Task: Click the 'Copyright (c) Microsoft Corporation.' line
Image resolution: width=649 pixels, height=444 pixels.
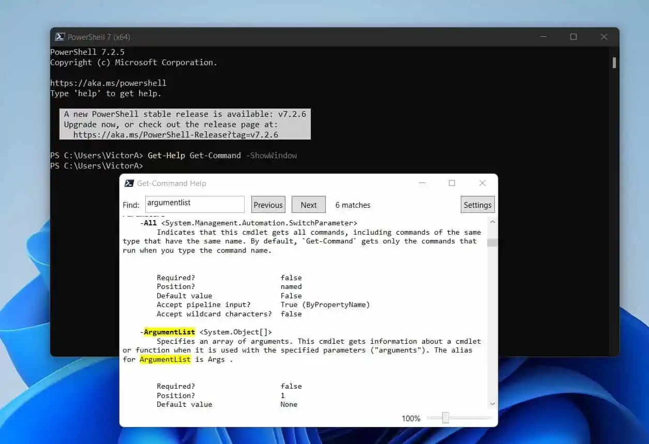Action: [x=134, y=62]
